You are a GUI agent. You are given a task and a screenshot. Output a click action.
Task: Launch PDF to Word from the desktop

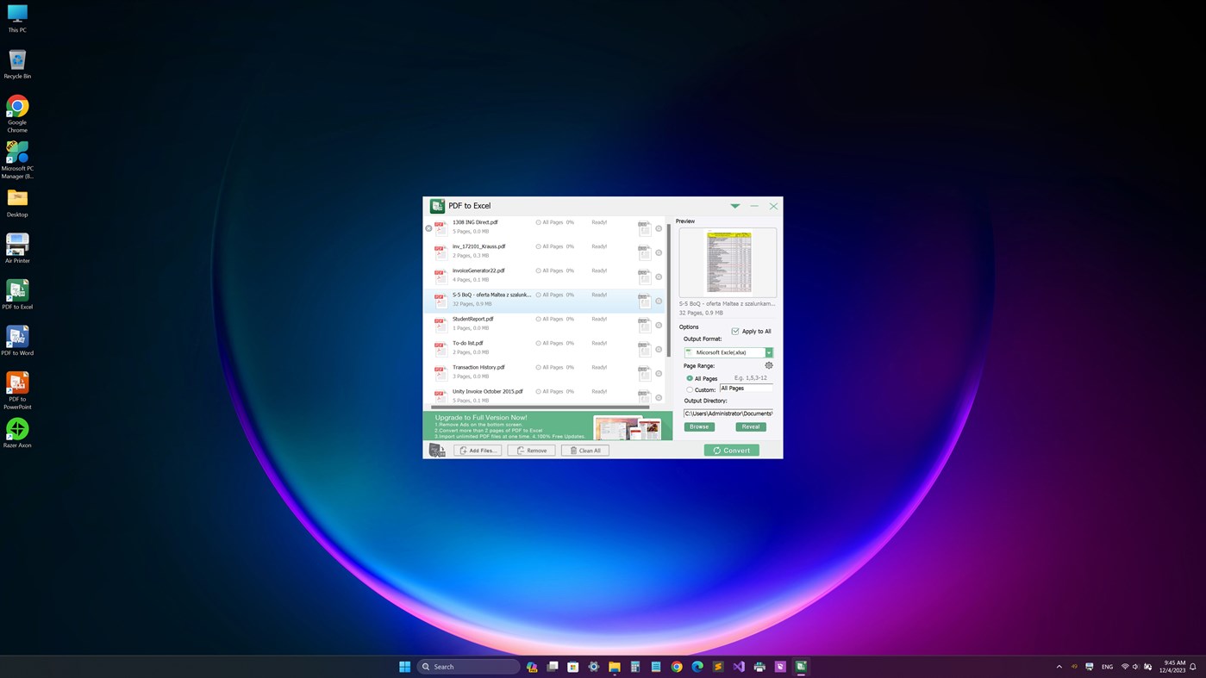(16, 336)
